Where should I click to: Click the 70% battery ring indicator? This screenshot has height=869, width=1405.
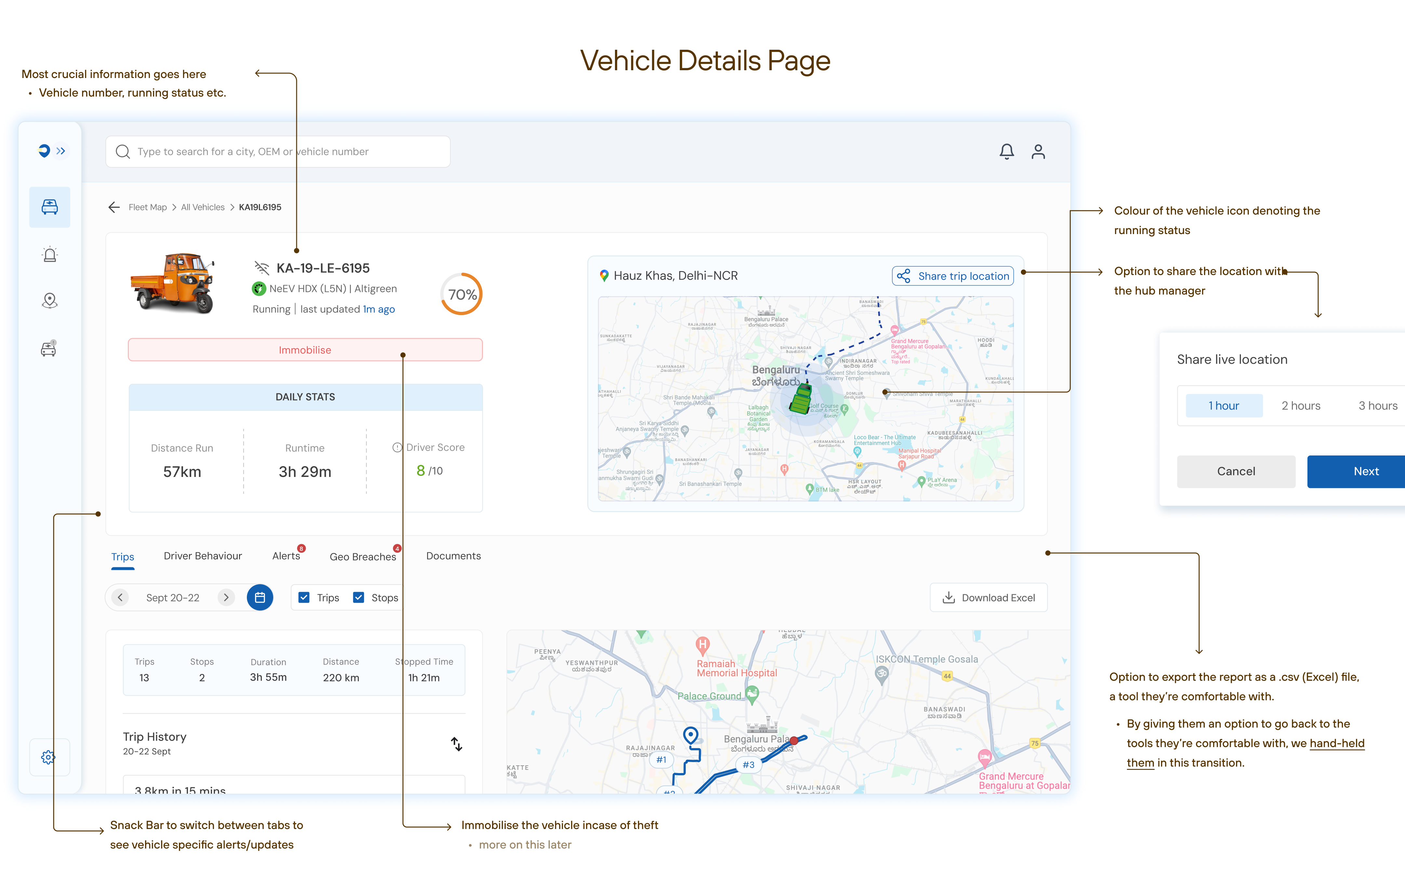point(462,294)
